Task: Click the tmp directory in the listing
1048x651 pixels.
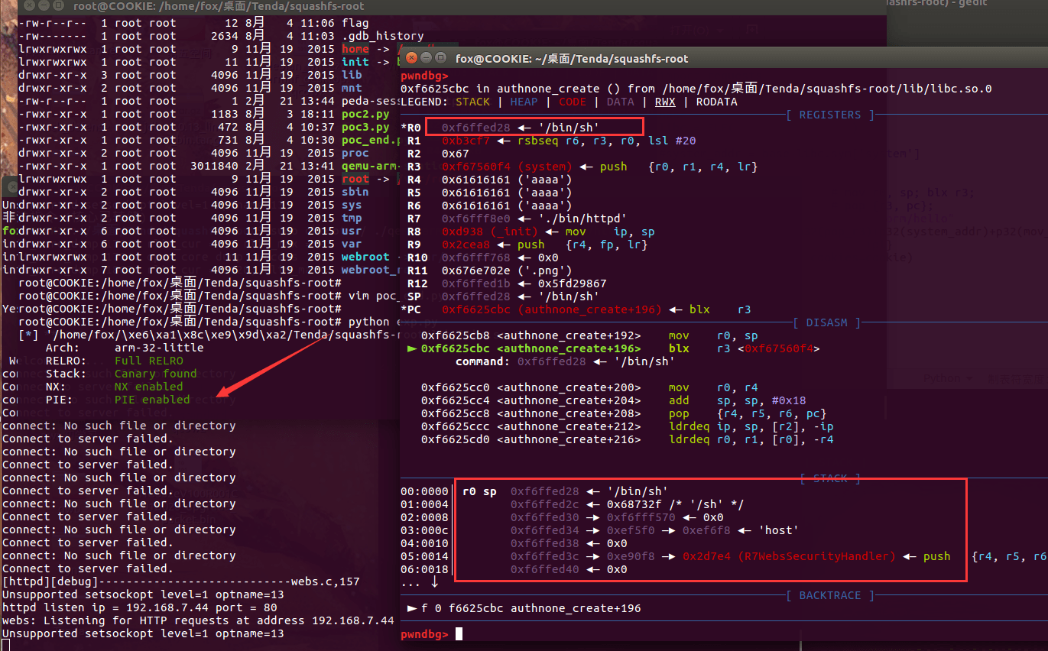Action: pos(352,219)
